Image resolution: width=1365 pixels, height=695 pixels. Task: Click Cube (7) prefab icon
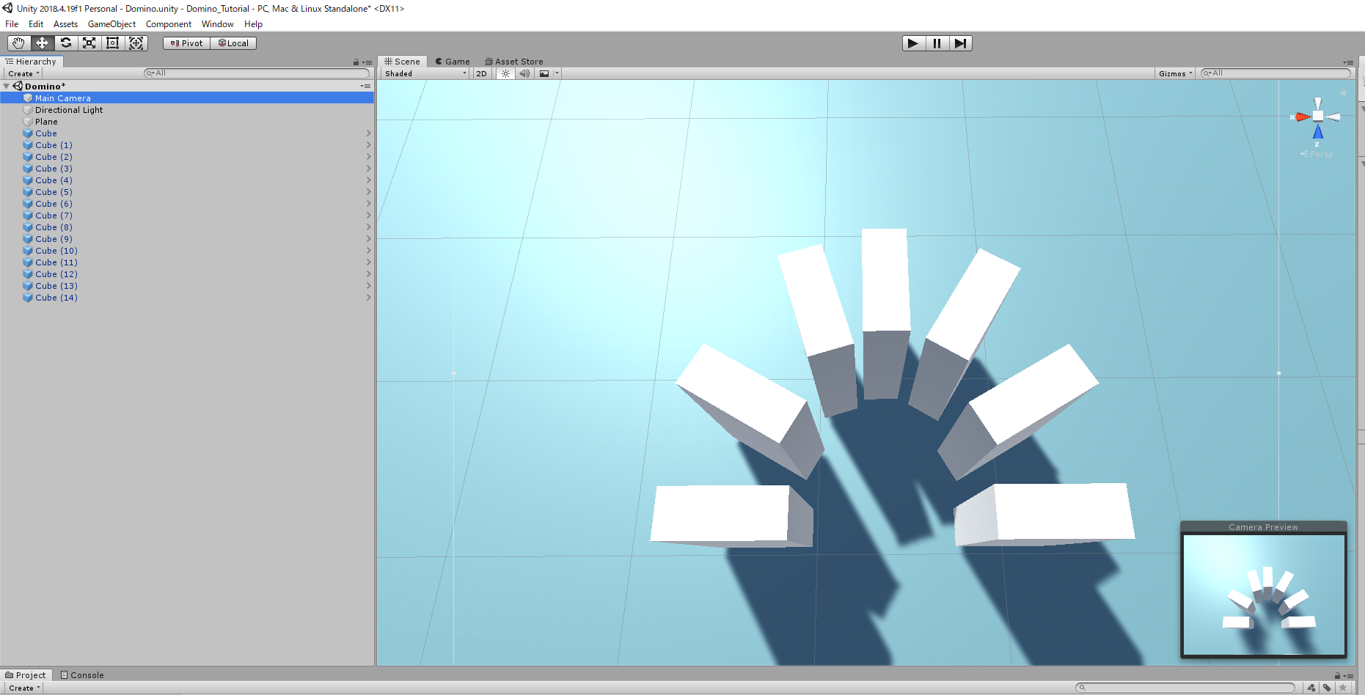[28, 216]
